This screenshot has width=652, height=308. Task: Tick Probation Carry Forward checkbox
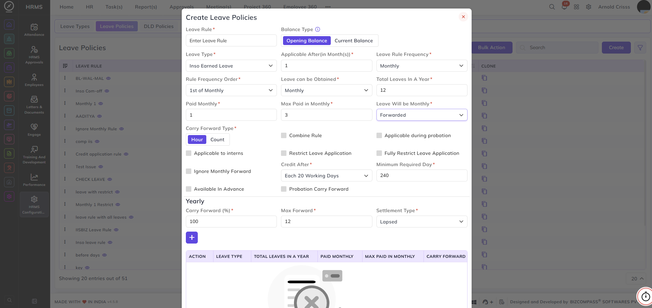click(284, 189)
